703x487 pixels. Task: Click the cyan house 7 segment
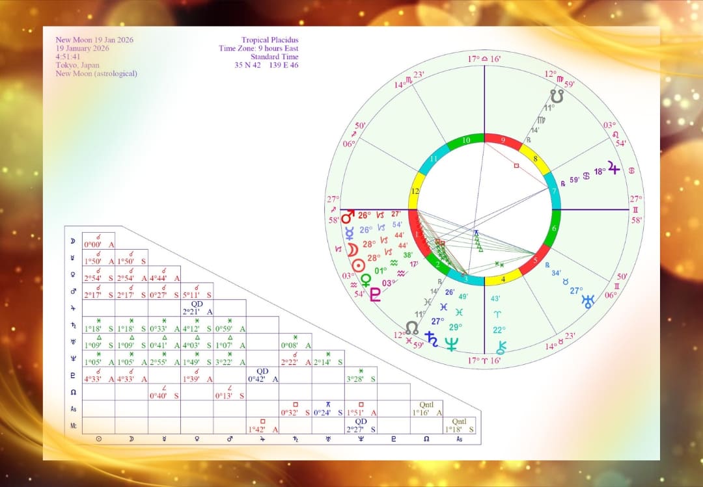pyautogui.click(x=555, y=191)
